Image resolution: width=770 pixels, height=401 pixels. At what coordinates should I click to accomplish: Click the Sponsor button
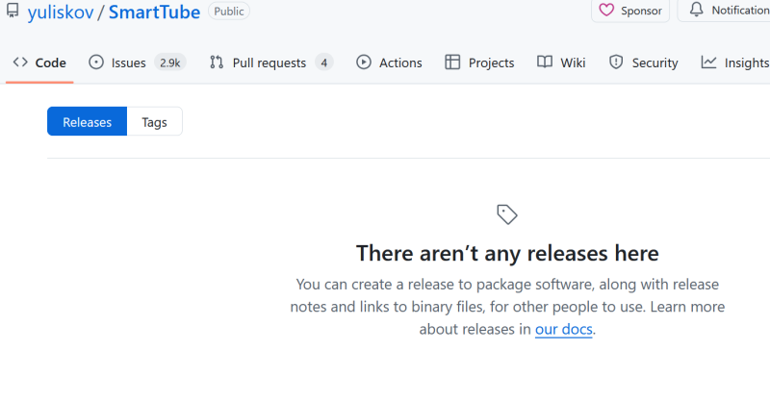click(x=630, y=11)
